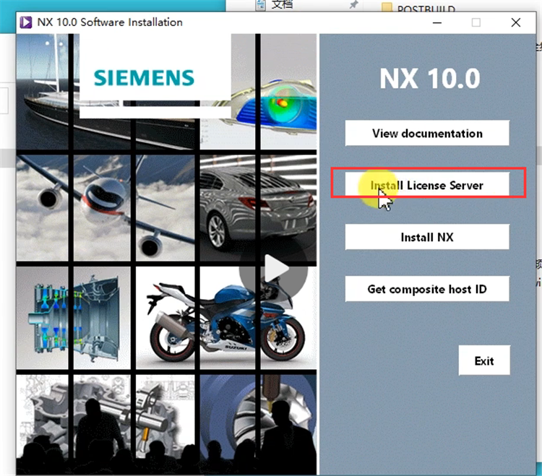Open View documentation
The width and height of the screenshot is (542, 476).
(427, 133)
